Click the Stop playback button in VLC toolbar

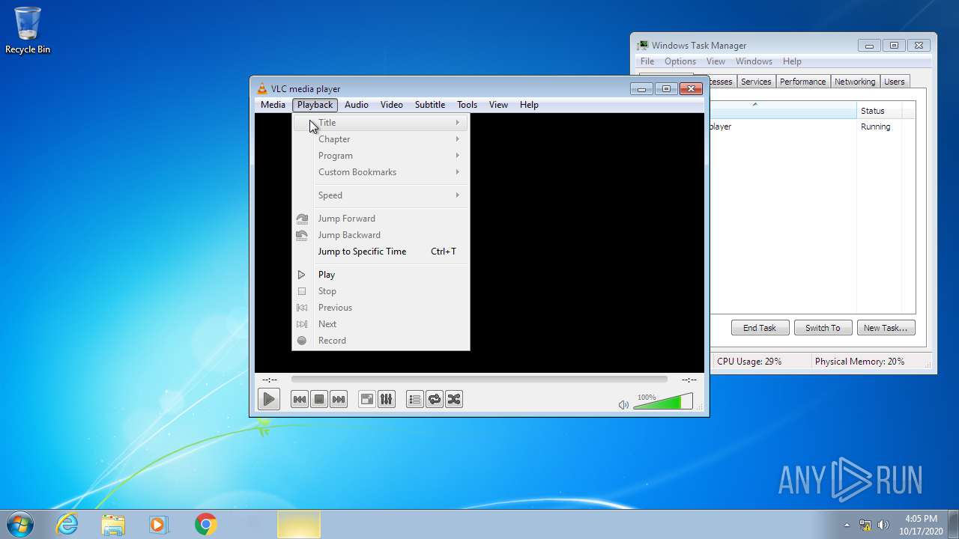tap(319, 400)
